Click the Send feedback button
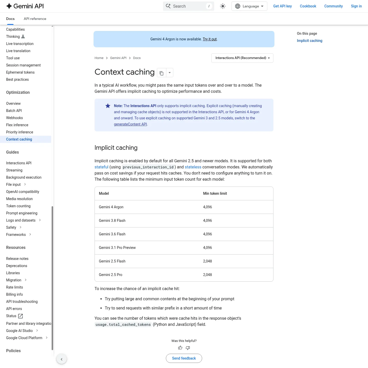 184,358
